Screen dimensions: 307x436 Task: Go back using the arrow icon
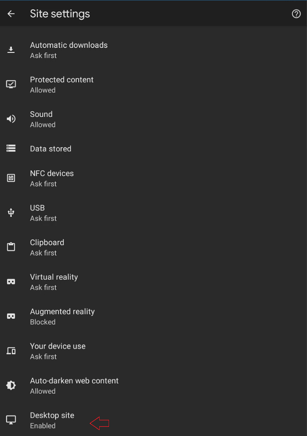[11, 14]
